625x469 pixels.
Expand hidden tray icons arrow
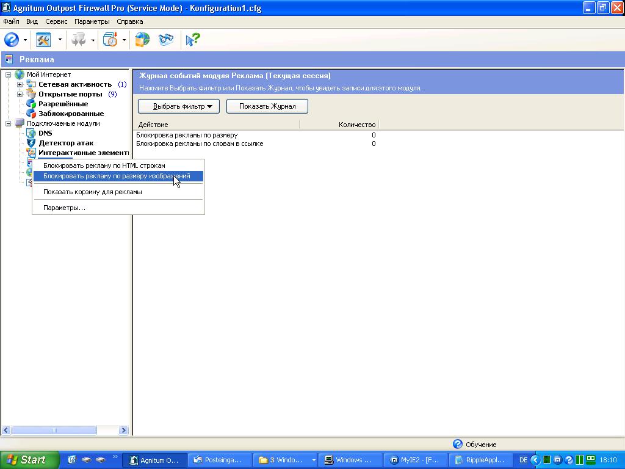(535, 460)
